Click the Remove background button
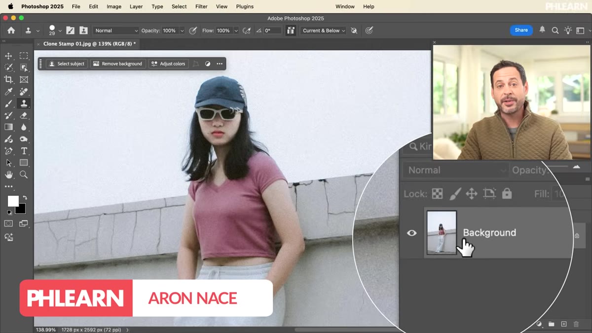This screenshot has width=592, height=333. (x=118, y=64)
